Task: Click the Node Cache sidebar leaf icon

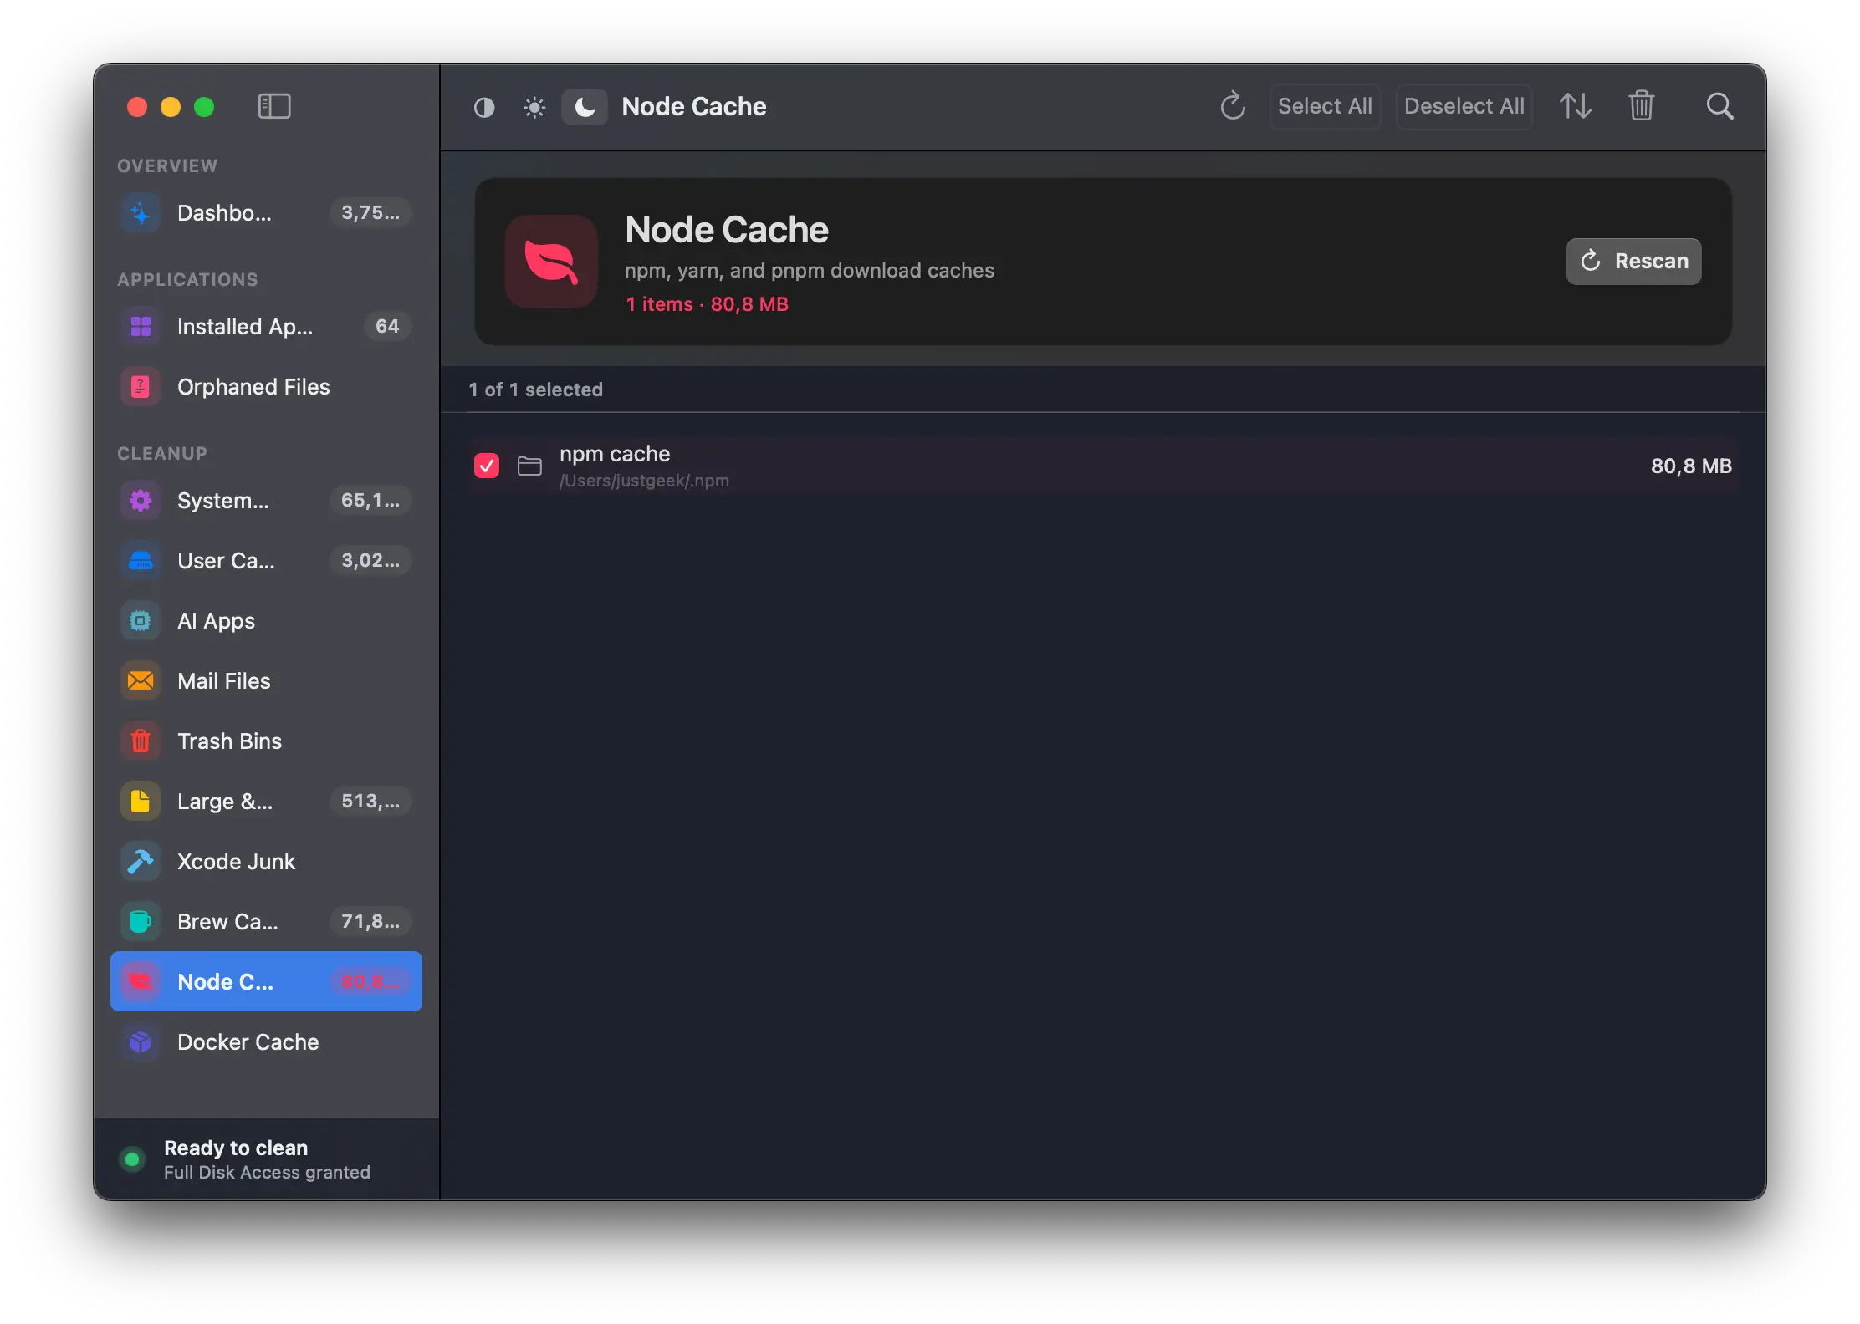Action: click(141, 982)
